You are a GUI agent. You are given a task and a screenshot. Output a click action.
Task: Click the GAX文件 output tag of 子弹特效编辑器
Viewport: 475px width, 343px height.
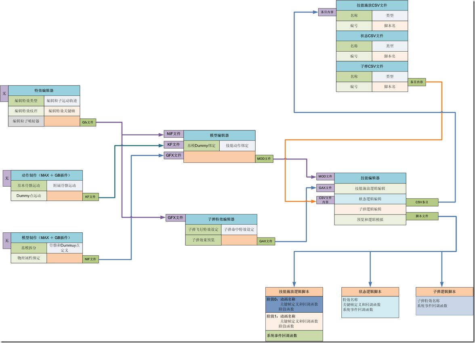coord(266,242)
